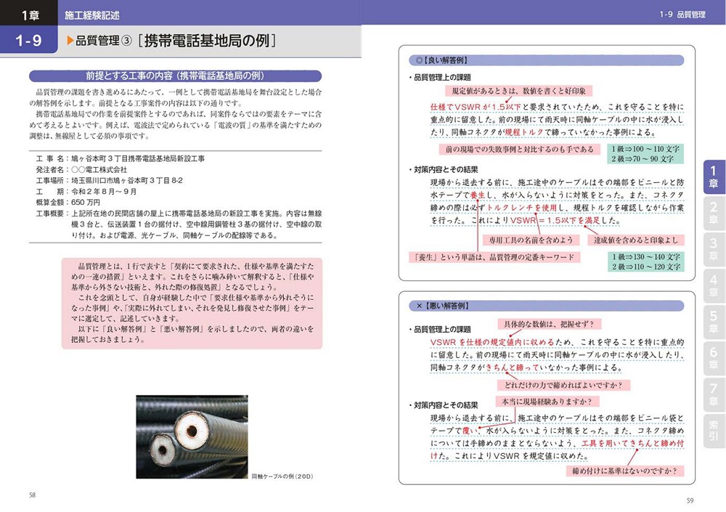Go to the 3章 side tab
Viewport: 726px width, 512px height.
[713, 249]
